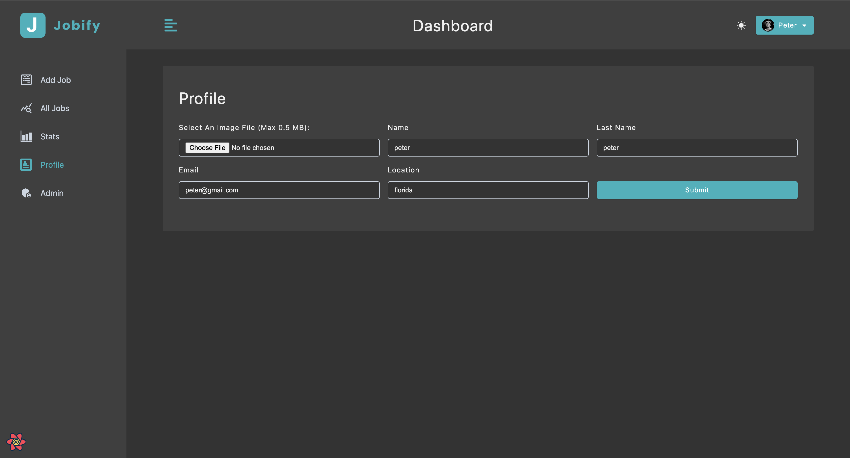Screen dimensions: 850x458
Task: Click the Admin shield icon
Action: (x=26, y=193)
